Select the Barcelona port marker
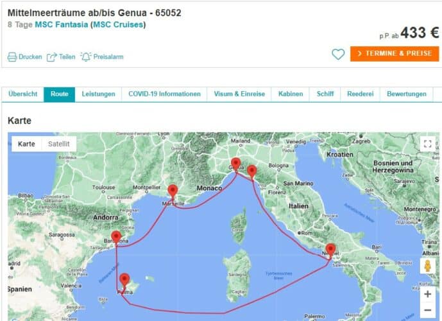 pos(116,237)
